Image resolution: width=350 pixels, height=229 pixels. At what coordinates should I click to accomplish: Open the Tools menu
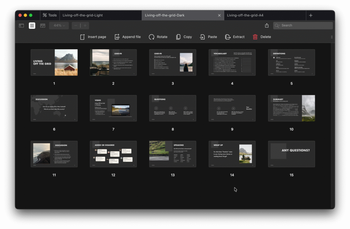49,15
